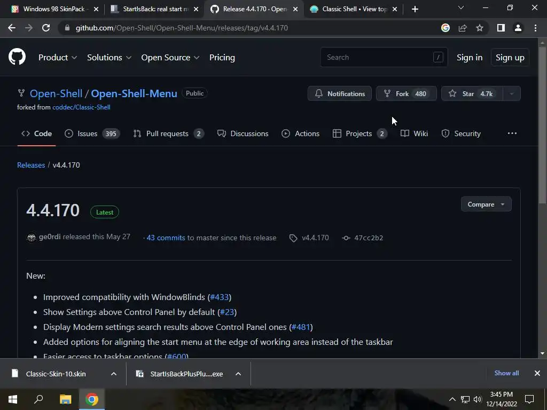The width and height of the screenshot is (547, 410).
Task: Open network icon in system tray
Action: [x=465, y=399]
